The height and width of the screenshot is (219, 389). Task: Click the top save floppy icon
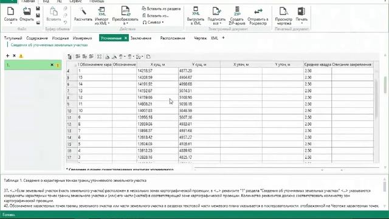[x=38, y=9]
